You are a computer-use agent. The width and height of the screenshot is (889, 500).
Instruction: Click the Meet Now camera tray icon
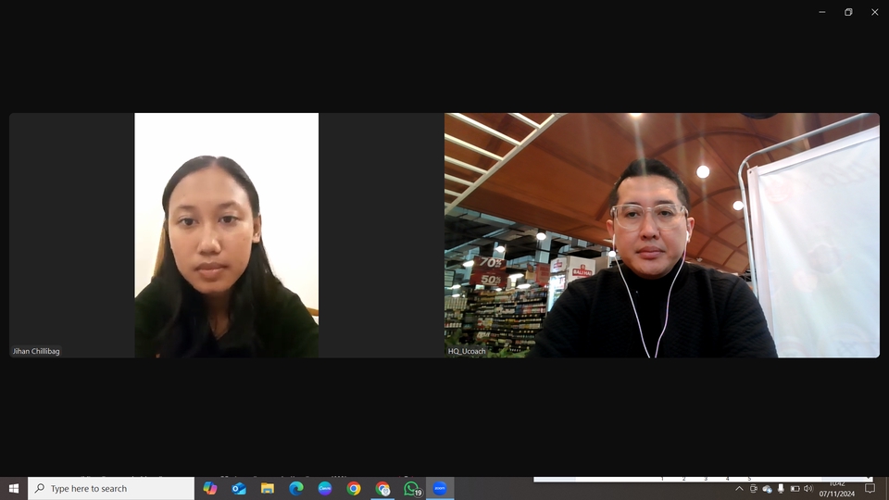pos(753,488)
